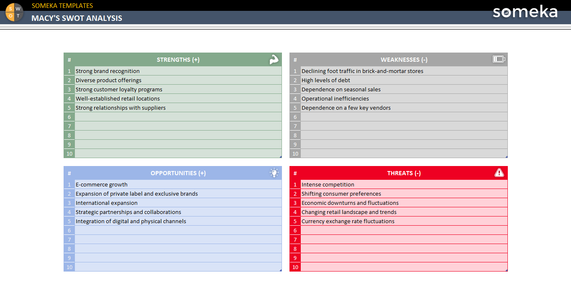The height and width of the screenshot is (292, 571).
Task: Click empty Opportunities row 8 input cell
Action: (178, 249)
